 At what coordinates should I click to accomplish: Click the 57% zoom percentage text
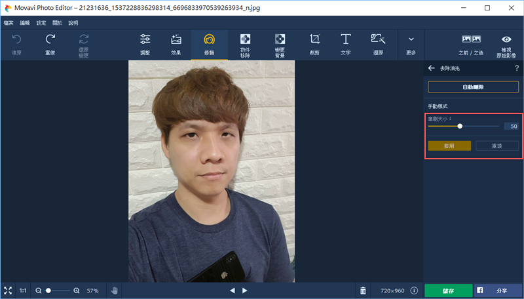92,290
